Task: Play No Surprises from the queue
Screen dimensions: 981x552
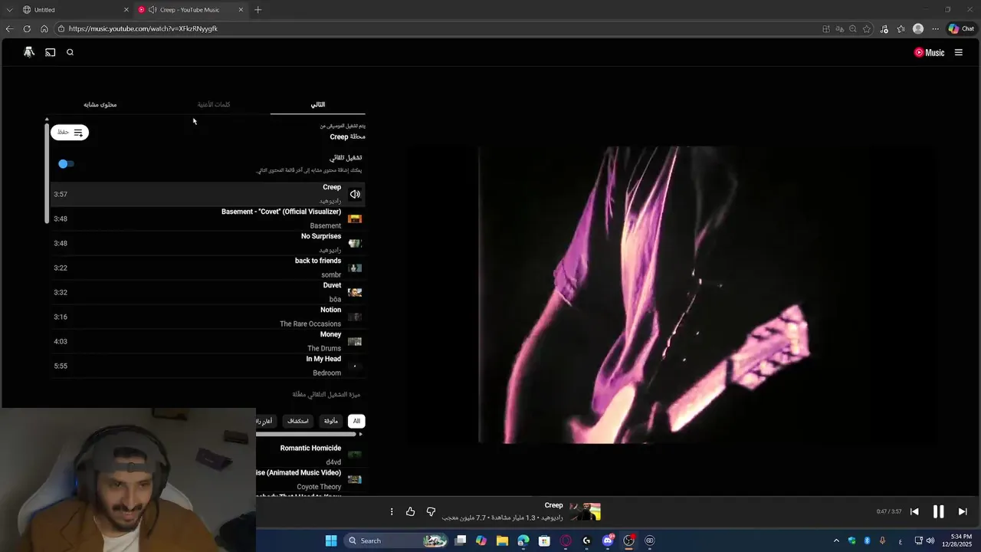Action: point(207,243)
